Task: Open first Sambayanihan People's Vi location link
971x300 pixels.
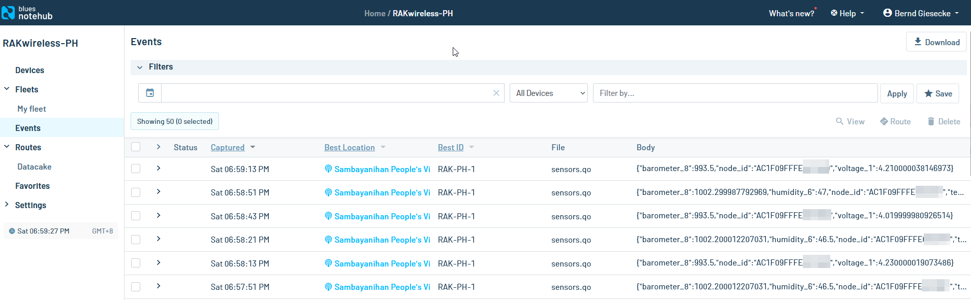Action: pyautogui.click(x=382, y=169)
